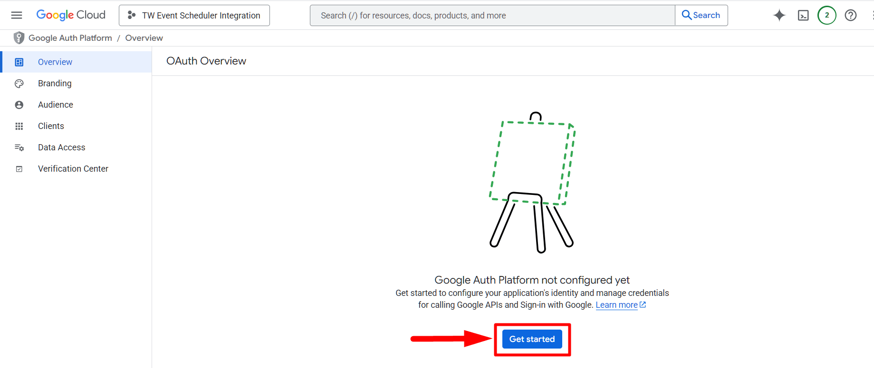
Task: Focus the resources search field
Action: (x=492, y=15)
